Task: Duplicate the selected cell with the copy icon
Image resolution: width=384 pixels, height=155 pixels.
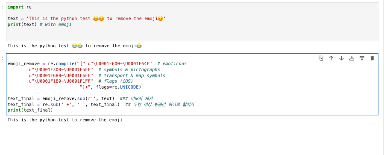Action: (321, 58)
